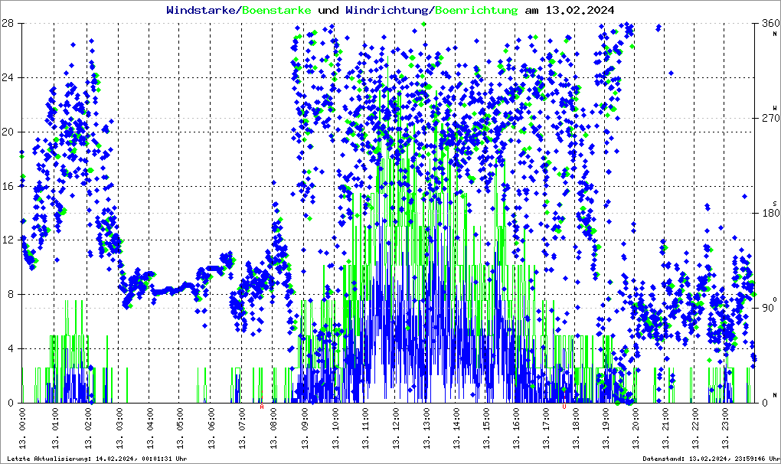
Task: Click the left axis value 12
Action: (7, 240)
